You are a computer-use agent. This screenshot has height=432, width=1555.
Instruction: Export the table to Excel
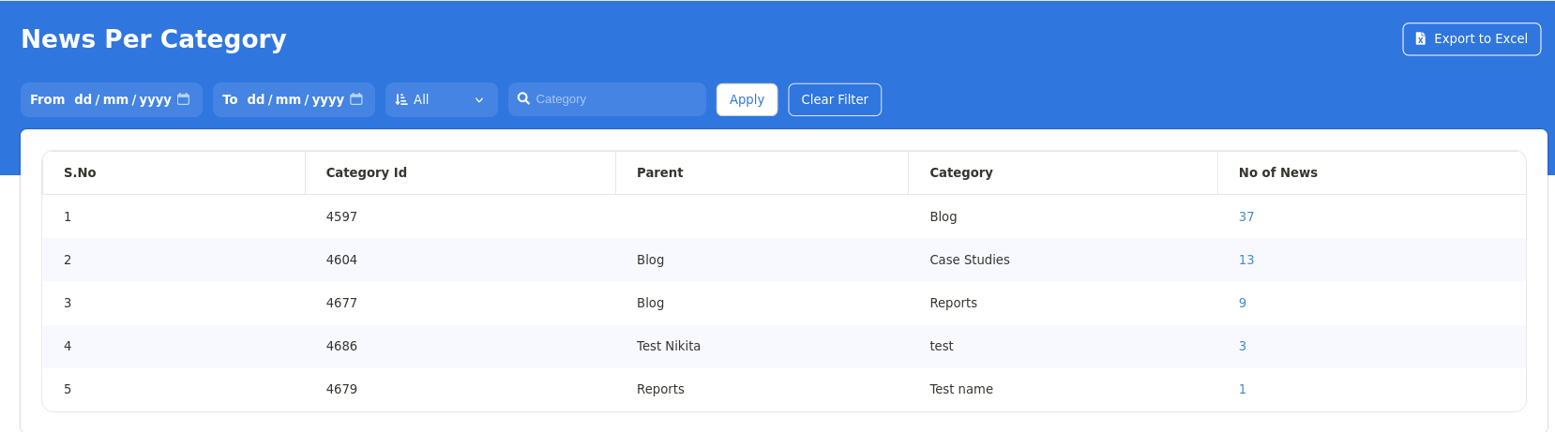[x=1471, y=39]
